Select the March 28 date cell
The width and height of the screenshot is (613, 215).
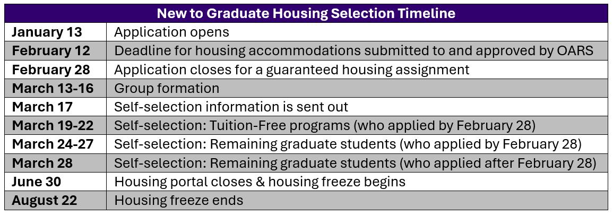[x=56, y=164]
